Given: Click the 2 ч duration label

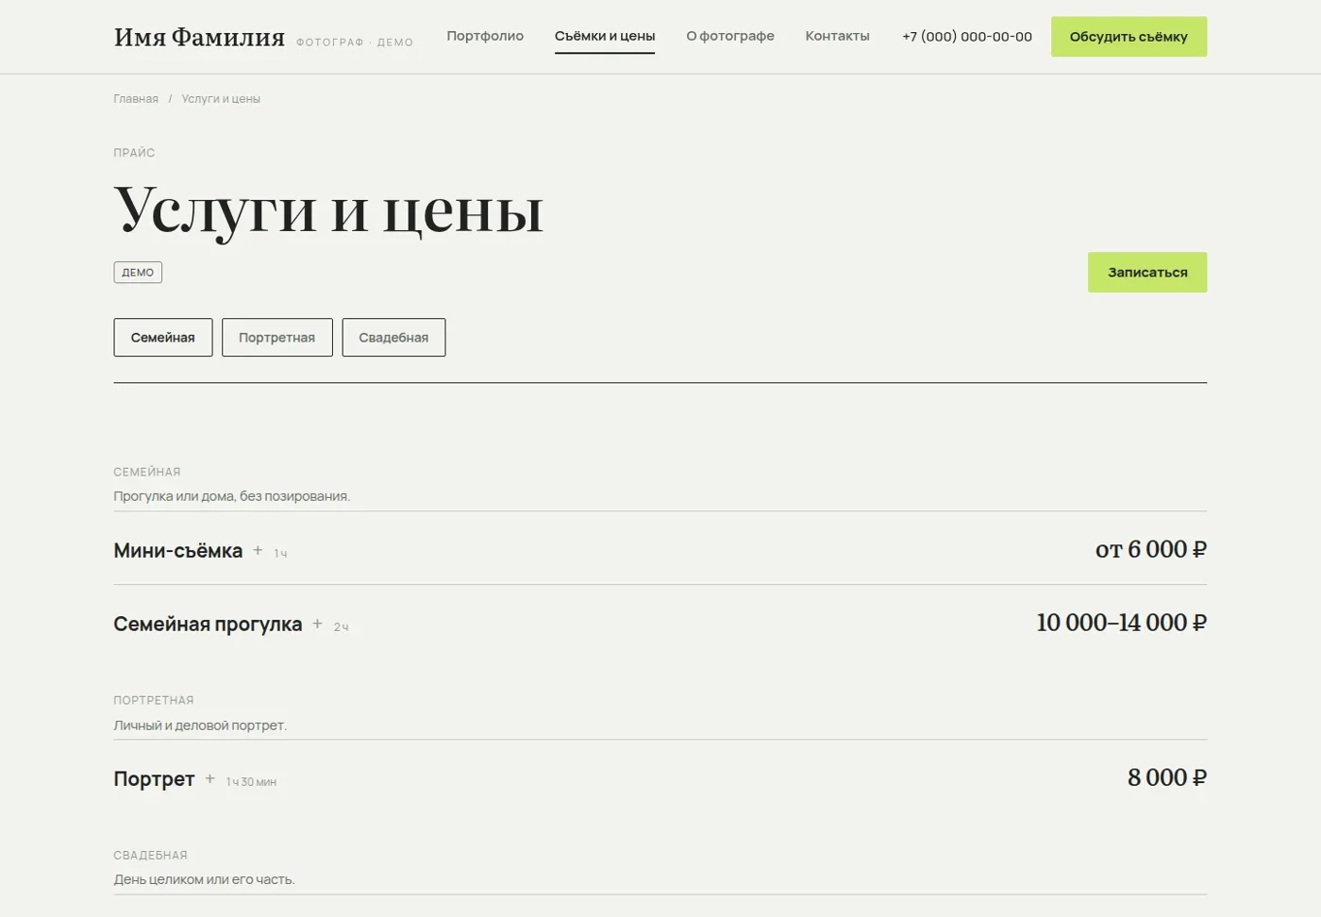Looking at the screenshot, I should coord(342,627).
